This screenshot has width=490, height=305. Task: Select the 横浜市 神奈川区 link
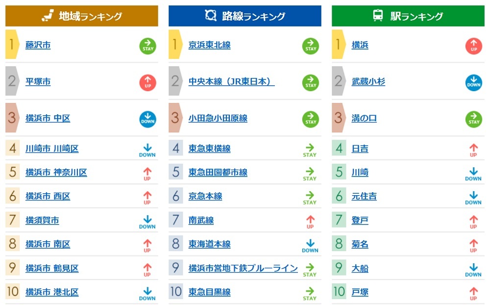56,173
